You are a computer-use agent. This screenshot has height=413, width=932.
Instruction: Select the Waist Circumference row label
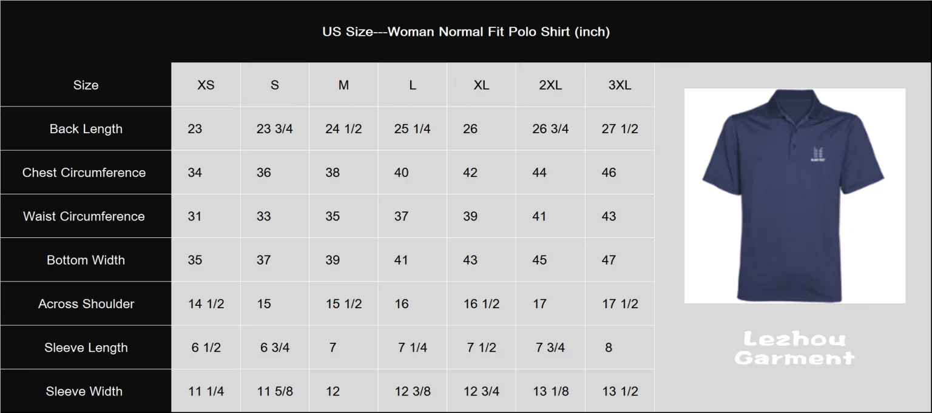tap(84, 216)
